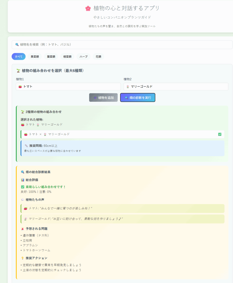The height and width of the screenshot is (283, 233).
Task: Click the green check next to 素晴らしい組み合わせです
Action: (22, 187)
